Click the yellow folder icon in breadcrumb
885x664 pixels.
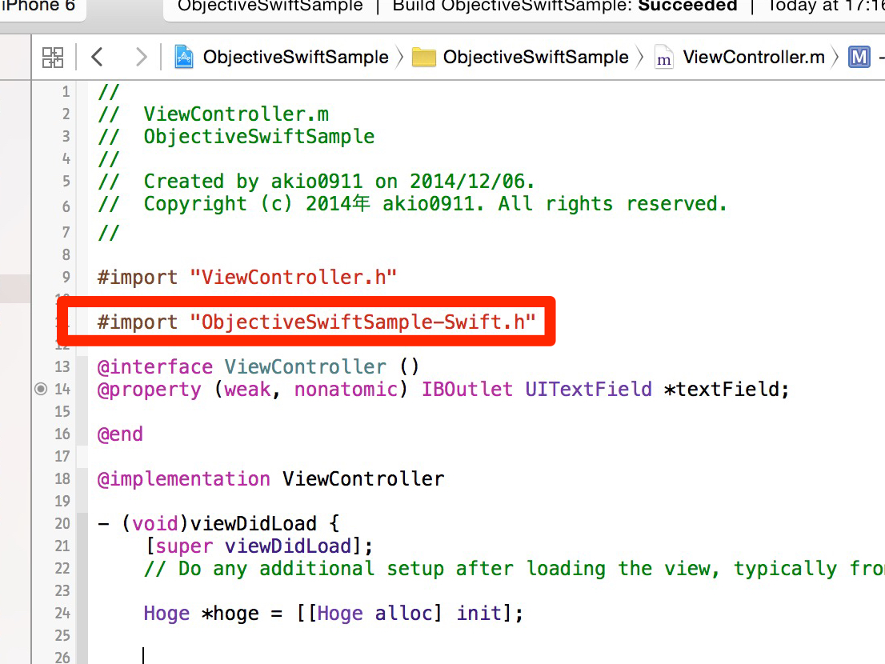tap(424, 57)
